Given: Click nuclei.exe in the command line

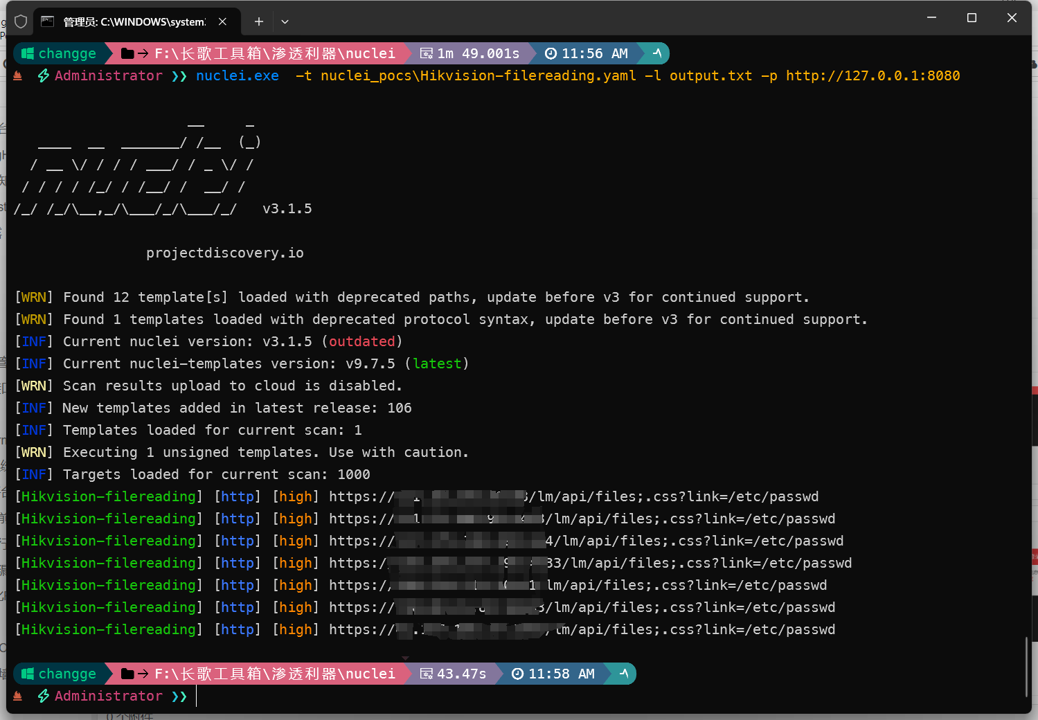Looking at the screenshot, I should click(x=238, y=75).
